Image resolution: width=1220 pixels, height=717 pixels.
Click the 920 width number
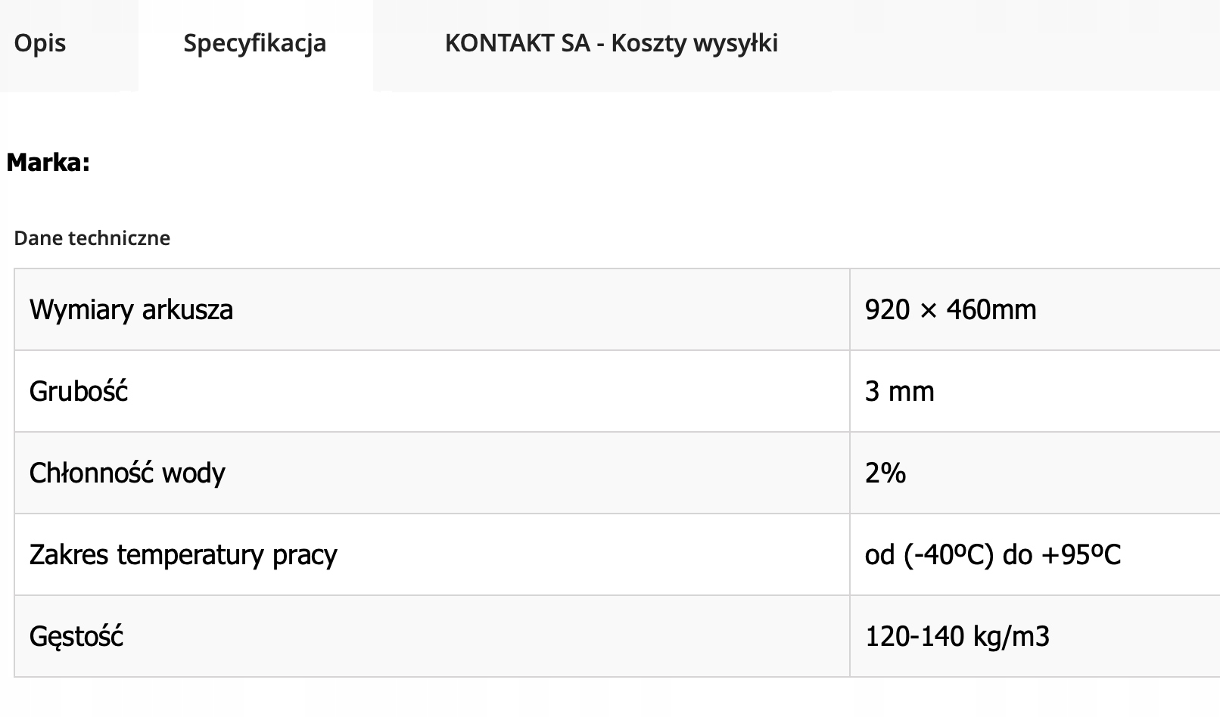click(x=887, y=310)
